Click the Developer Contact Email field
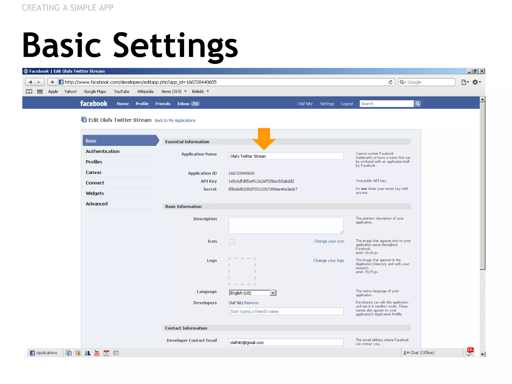The width and height of the screenshot is (512, 384). click(x=286, y=342)
